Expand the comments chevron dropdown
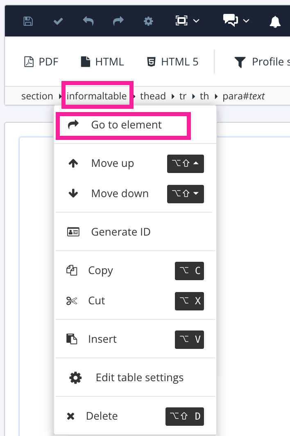This screenshot has width=290, height=436. pos(246,22)
